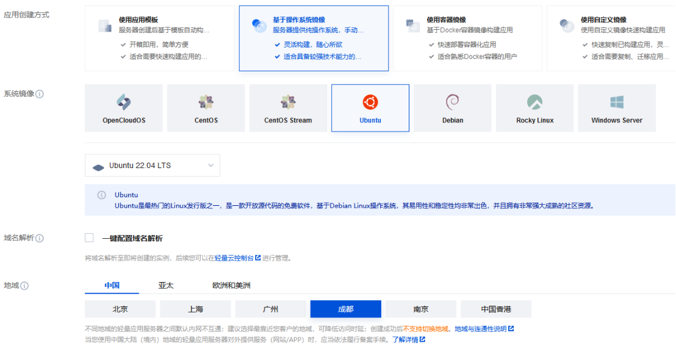Click external link icon after 了解详情

coord(422,339)
